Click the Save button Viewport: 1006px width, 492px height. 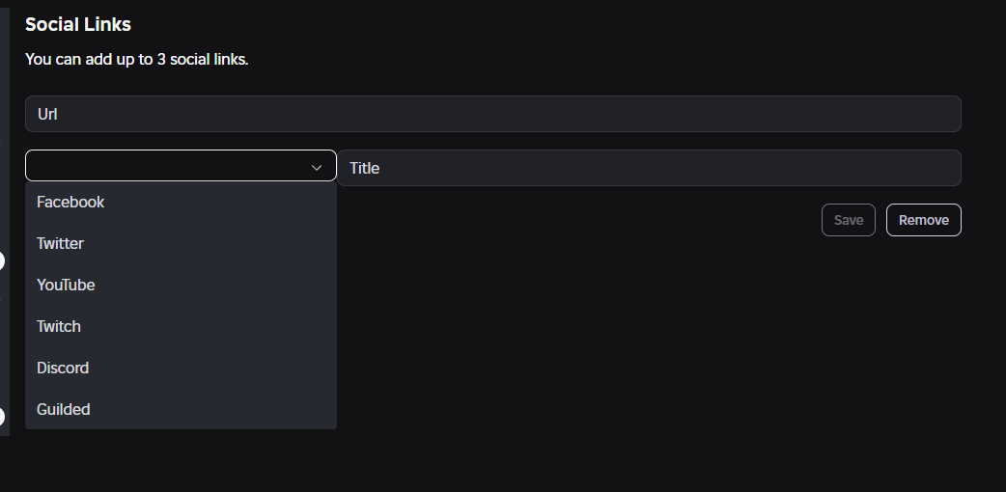click(849, 220)
